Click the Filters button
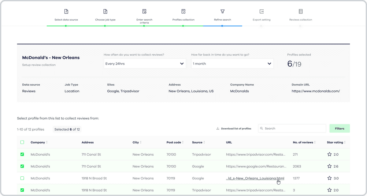The image size is (367, 196). click(x=339, y=128)
